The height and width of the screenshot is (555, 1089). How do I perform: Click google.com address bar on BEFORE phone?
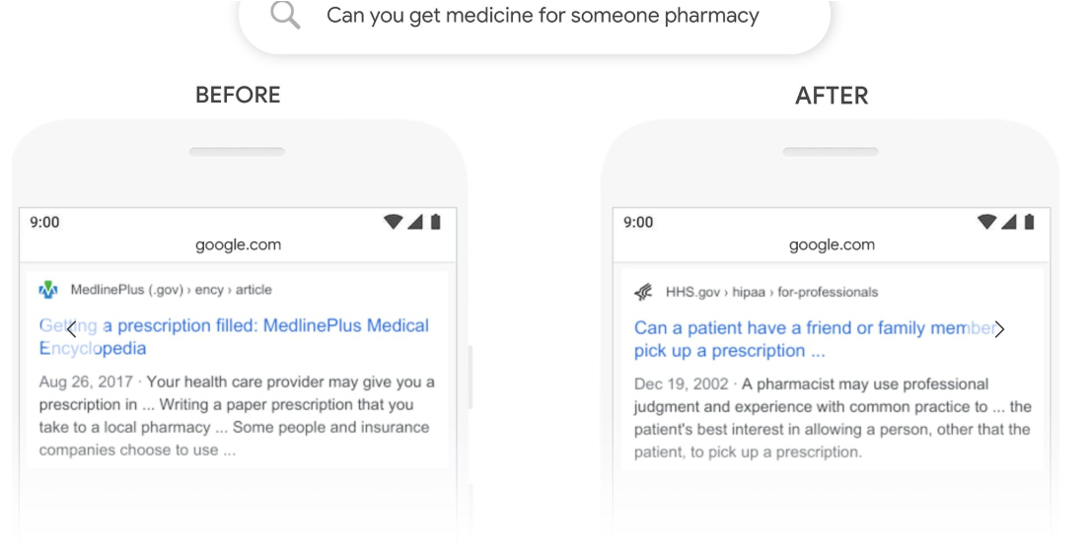click(238, 244)
